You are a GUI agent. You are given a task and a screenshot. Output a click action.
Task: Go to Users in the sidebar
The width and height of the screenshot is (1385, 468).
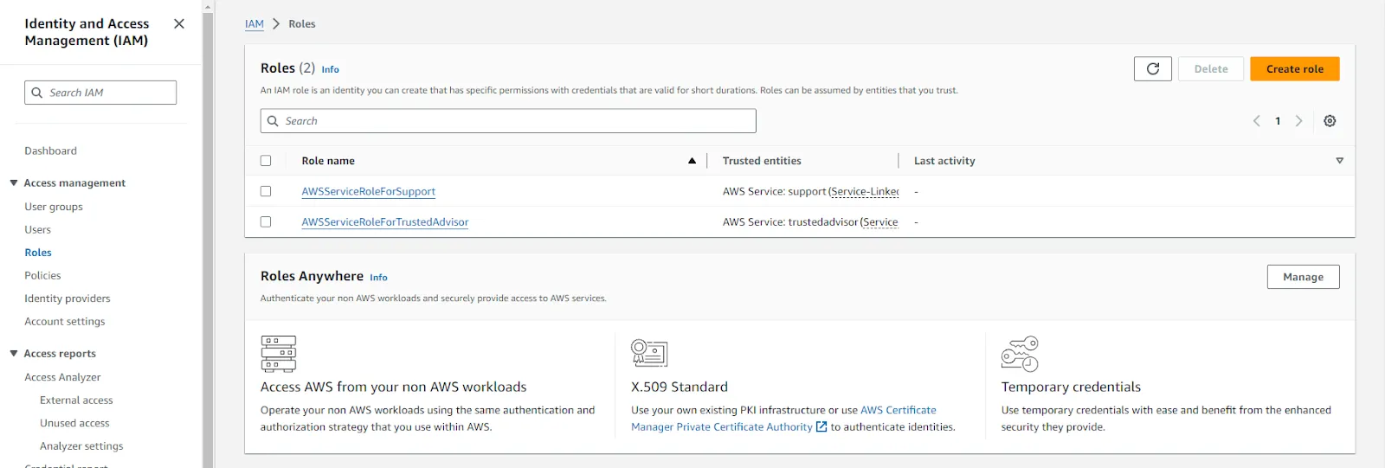coord(37,230)
